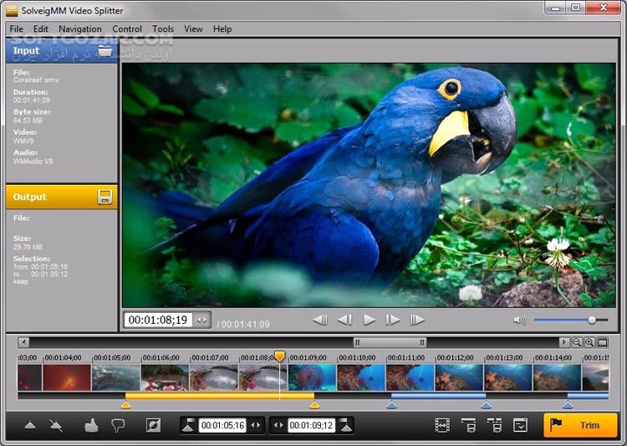Viewport: 627px width, 446px height.
Task: Click the stepper arrows right of the start time field
Action: coord(255,425)
